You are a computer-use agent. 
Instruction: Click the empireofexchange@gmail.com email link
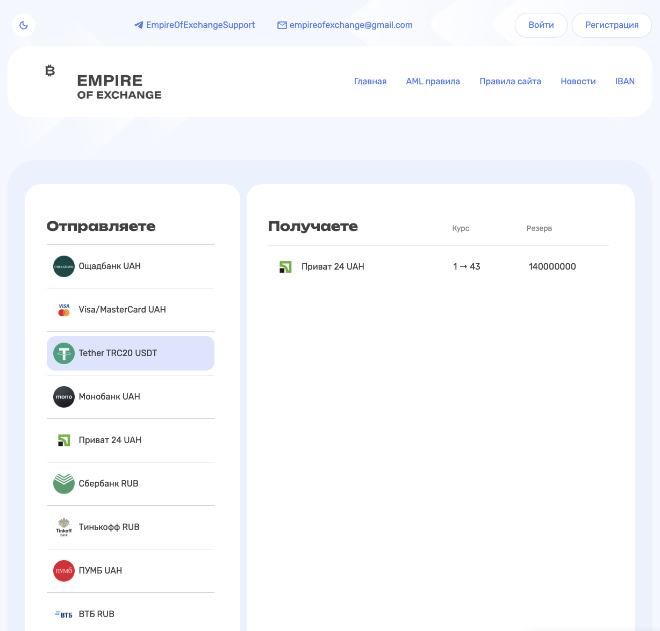(350, 25)
